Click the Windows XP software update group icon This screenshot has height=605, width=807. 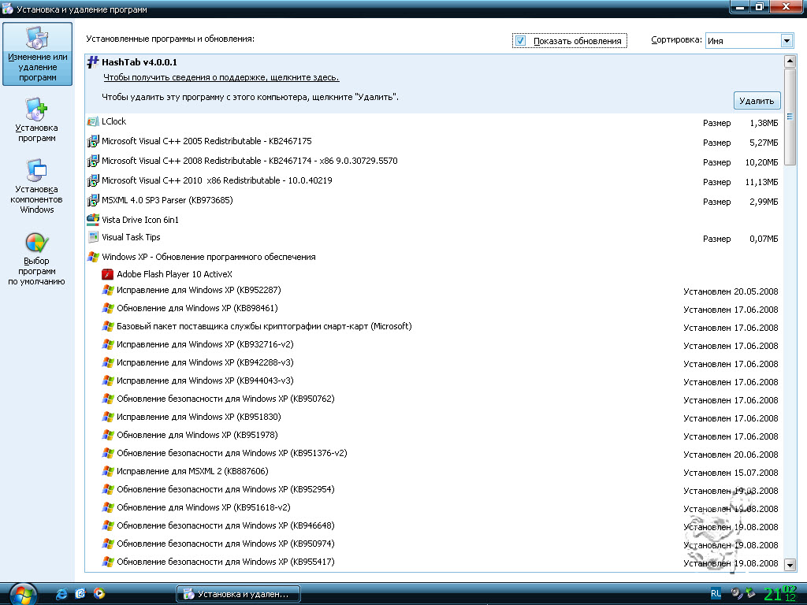point(93,257)
